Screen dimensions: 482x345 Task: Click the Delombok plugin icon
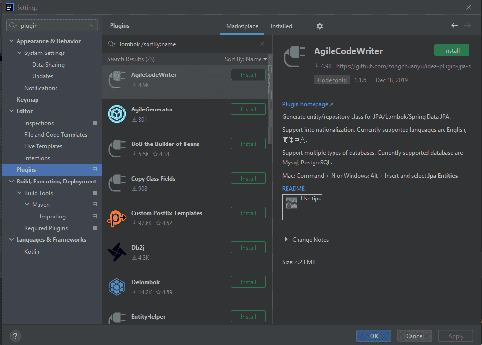[116, 287]
